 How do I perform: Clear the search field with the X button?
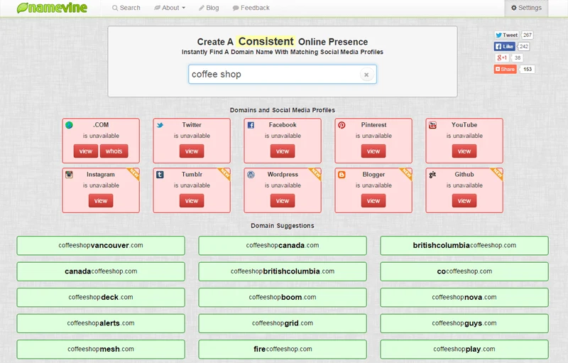point(366,75)
